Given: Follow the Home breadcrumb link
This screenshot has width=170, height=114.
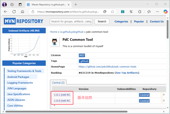Looking at the screenshot, I should 54,32.
